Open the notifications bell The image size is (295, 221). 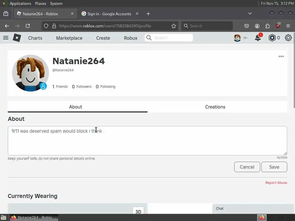pos(258,38)
